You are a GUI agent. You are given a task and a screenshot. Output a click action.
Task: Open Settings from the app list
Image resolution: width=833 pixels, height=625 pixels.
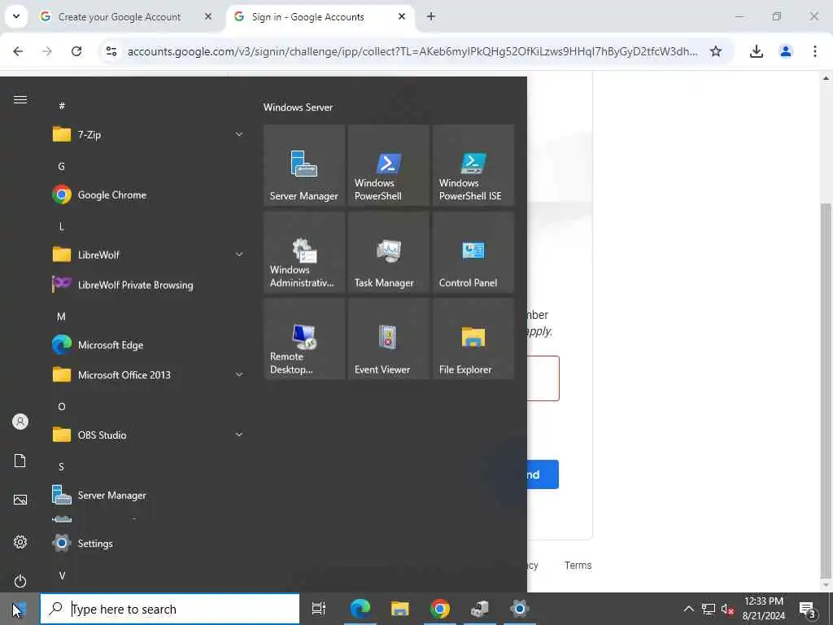(x=148, y=543)
